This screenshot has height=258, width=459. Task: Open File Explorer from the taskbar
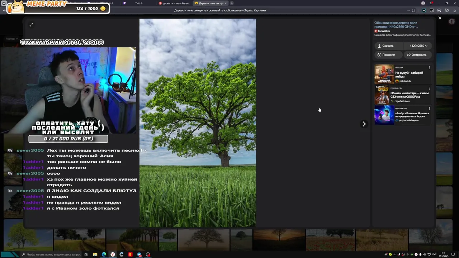(95, 254)
